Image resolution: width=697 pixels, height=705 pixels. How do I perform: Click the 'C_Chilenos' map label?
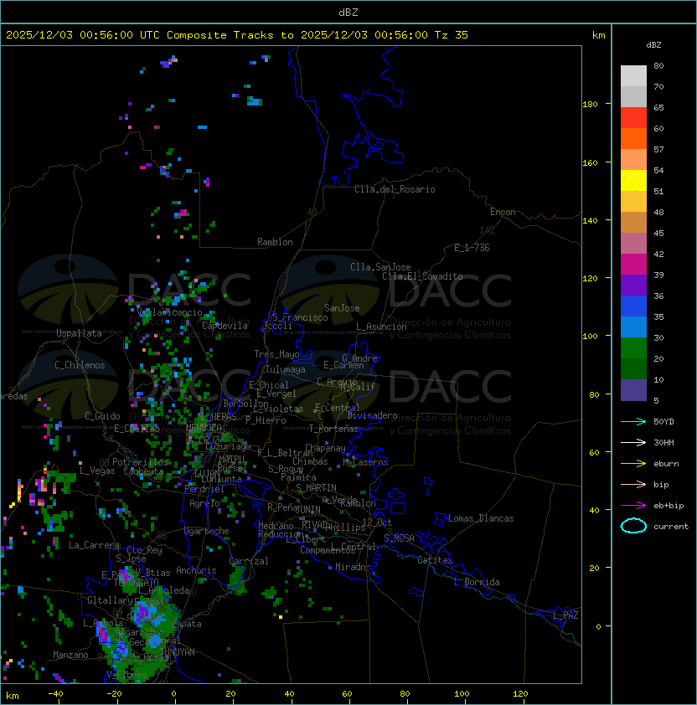click(80, 365)
